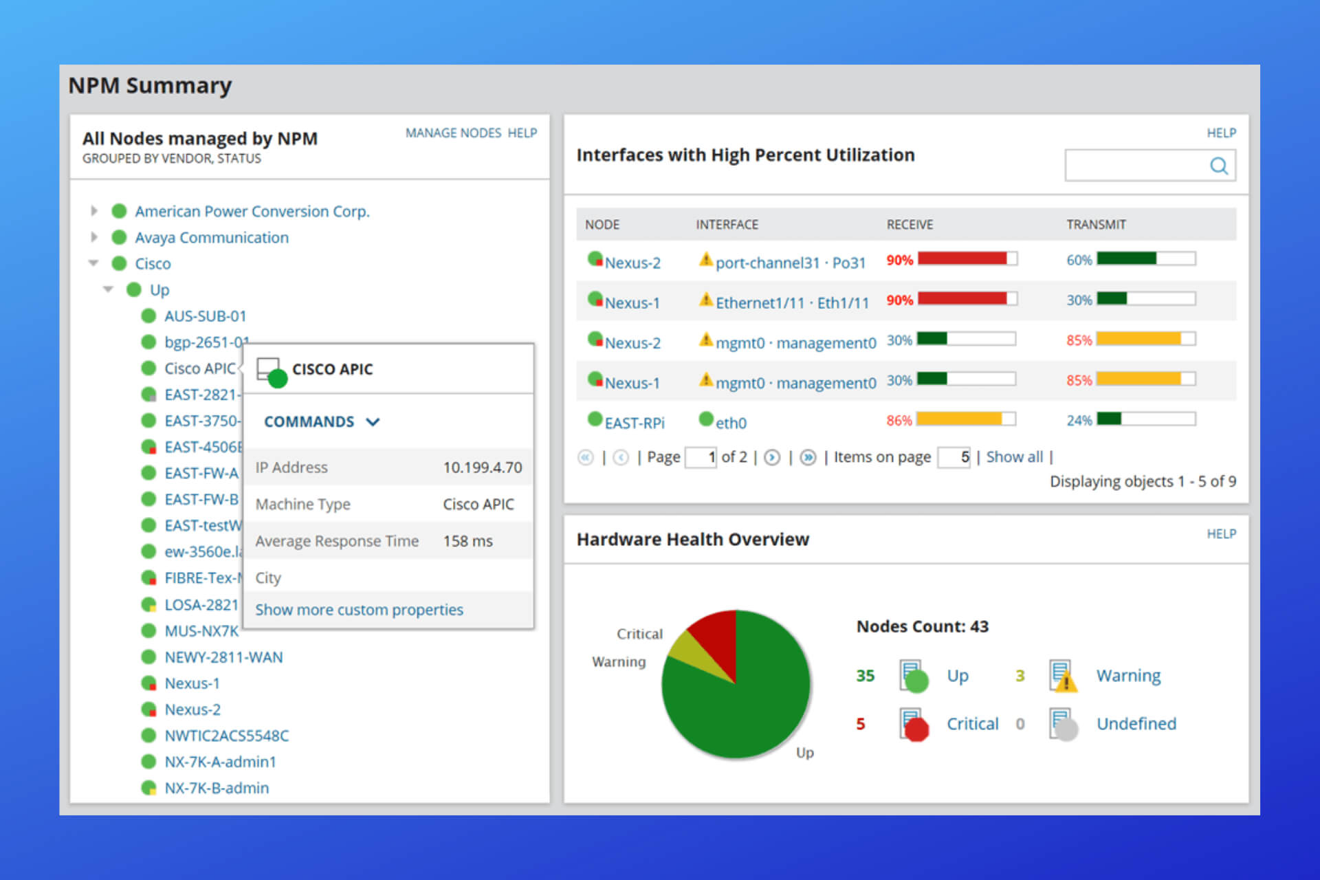This screenshot has height=880, width=1320.
Task: Click NX-7K-A-admin1 status icon
Action: point(148,761)
